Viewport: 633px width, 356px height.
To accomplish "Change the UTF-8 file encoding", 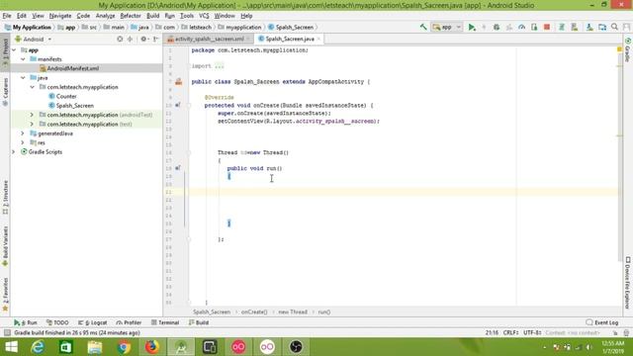I will pyautogui.click(x=532, y=333).
